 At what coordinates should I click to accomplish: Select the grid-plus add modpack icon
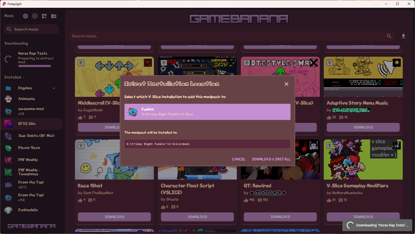[x=44, y=16]
